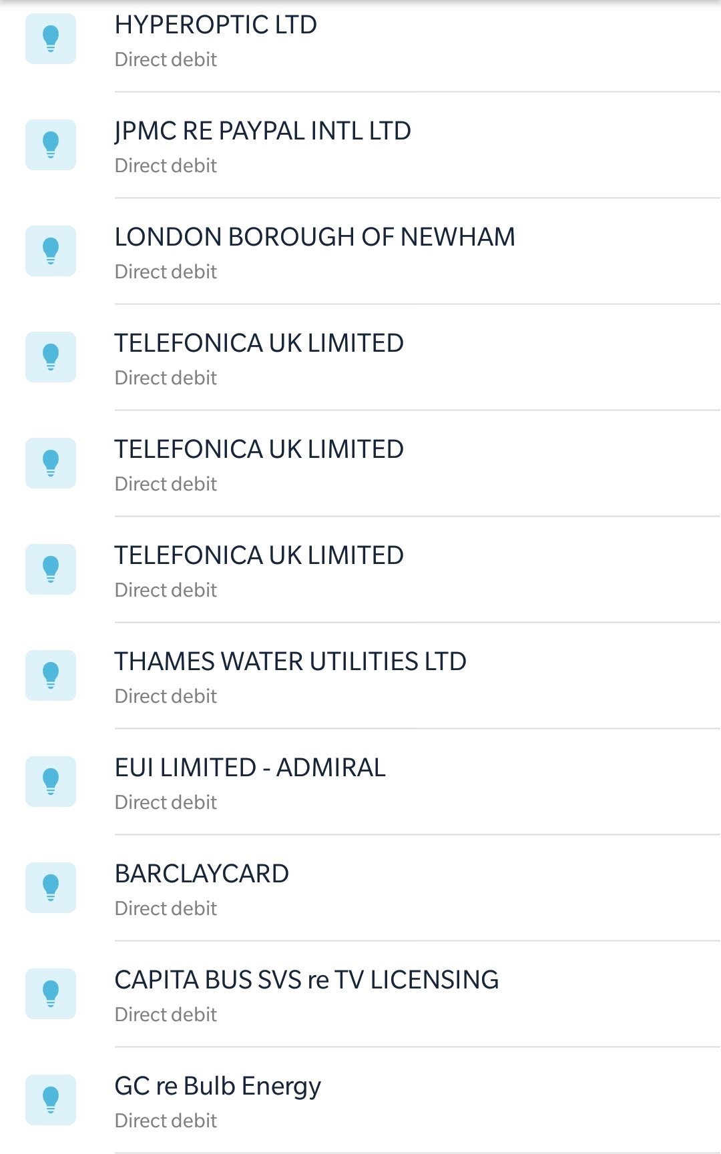Image resolution: width=721 pixels, height=1154 pixels.
Task: Open CAPITA BUS SVS re TV LICENSING
Action: [x=306, y=980]
